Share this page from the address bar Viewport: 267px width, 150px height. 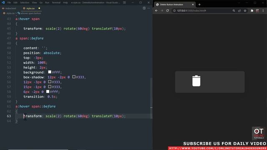[239, 10]
